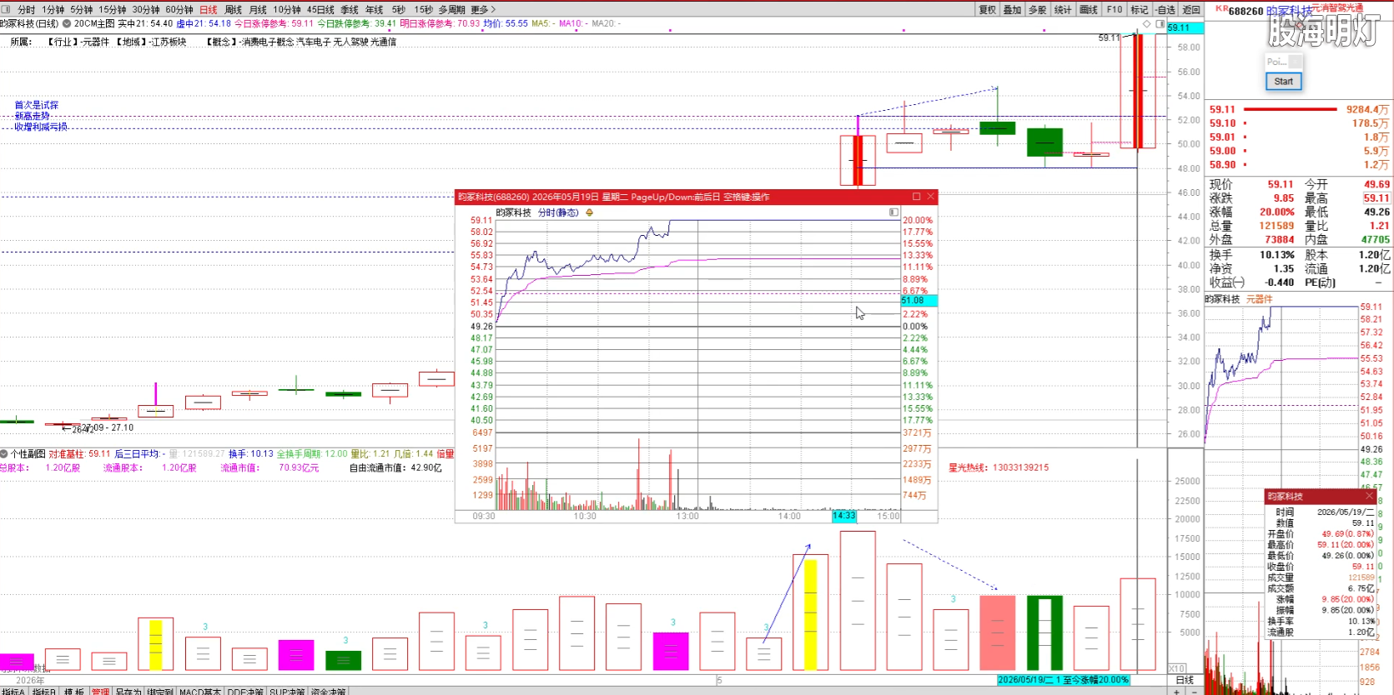Click the 日线 label below the volume axis
Image resolution: width=1394 pixels, height=695 pixels.
[x=1185, y=680]
